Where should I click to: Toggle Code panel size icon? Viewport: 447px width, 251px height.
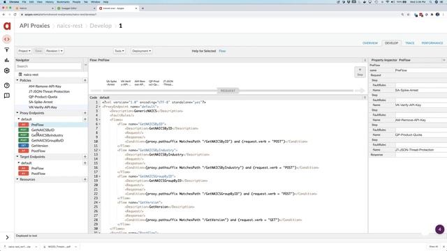[365, 98]
